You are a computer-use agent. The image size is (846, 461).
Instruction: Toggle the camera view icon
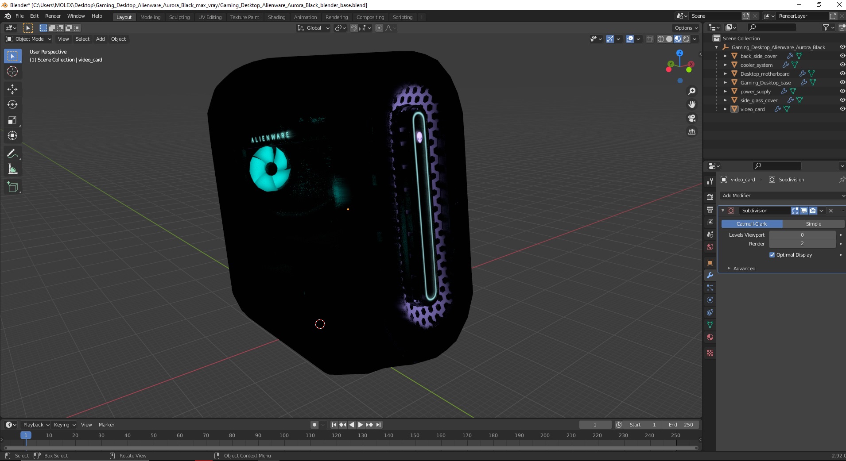(691, 118)
